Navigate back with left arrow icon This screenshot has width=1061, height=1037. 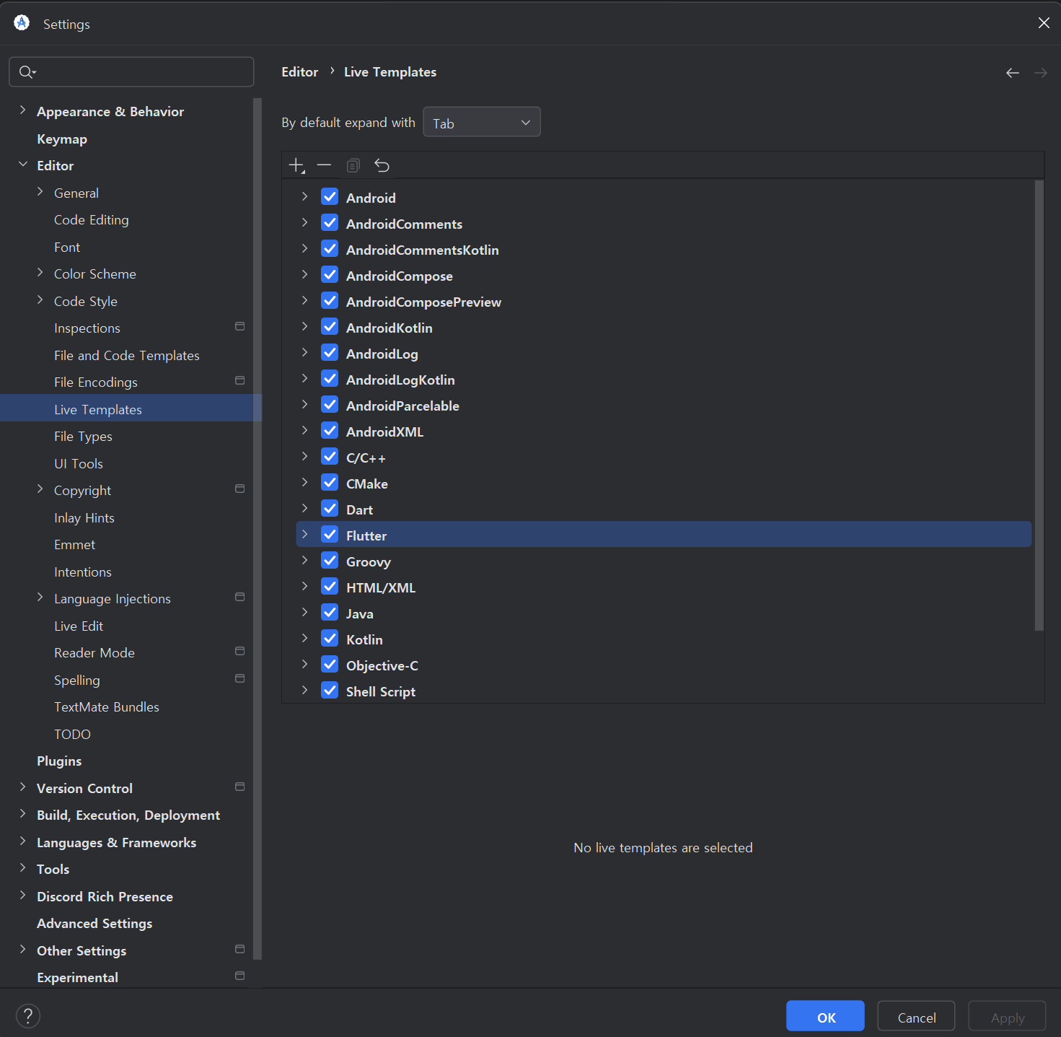tap(1013, 73)
